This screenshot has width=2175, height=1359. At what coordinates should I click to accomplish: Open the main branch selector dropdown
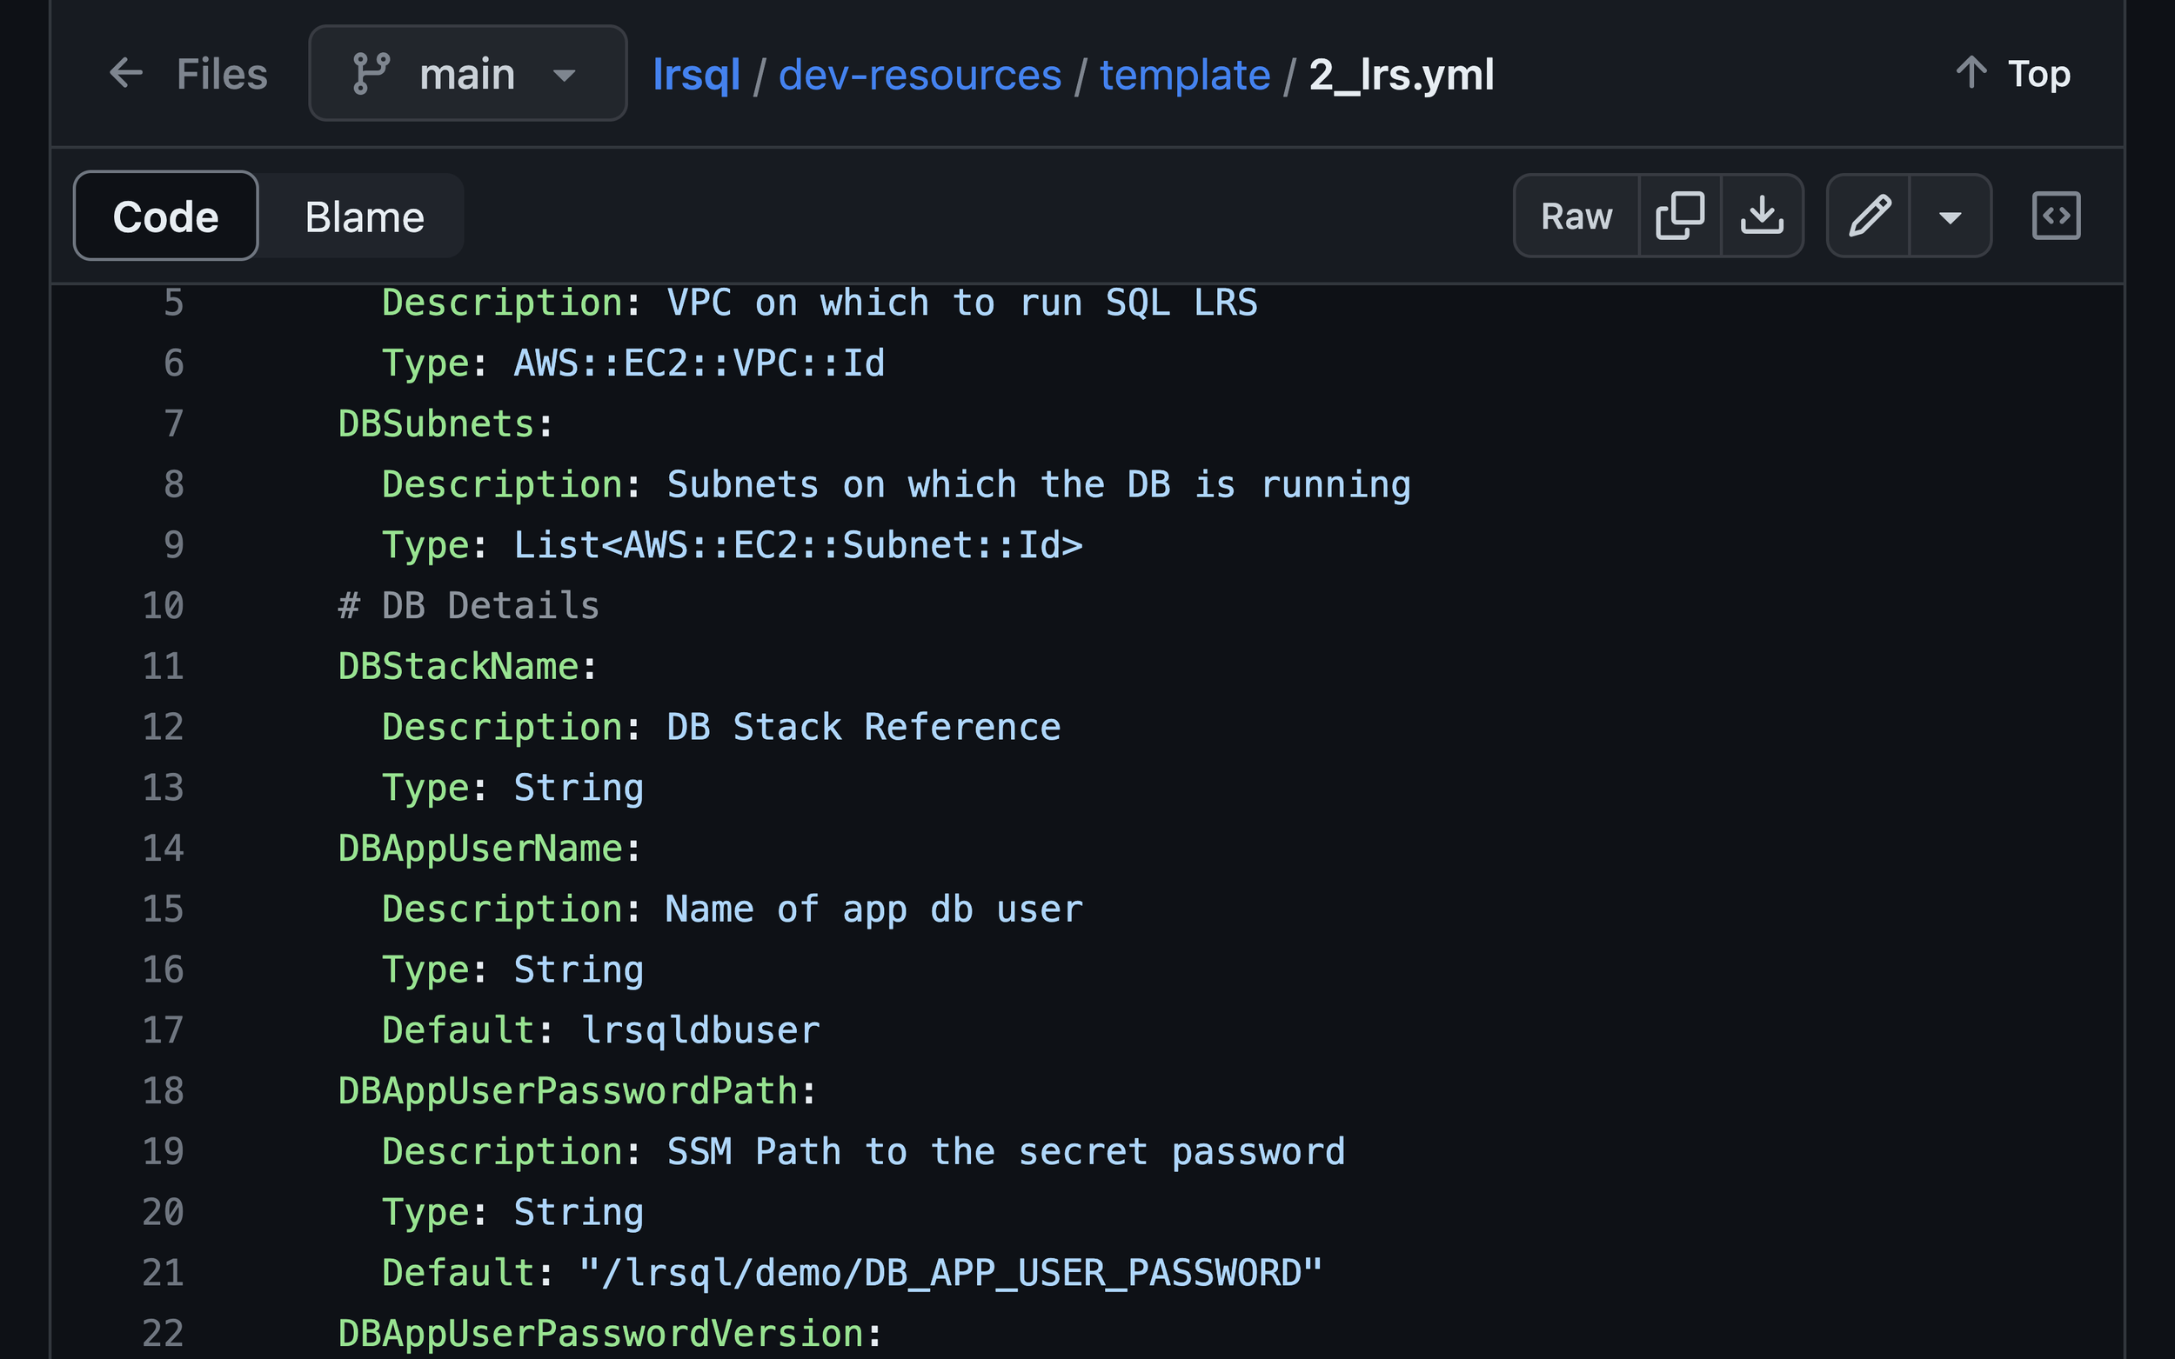(x=466, y=73)
